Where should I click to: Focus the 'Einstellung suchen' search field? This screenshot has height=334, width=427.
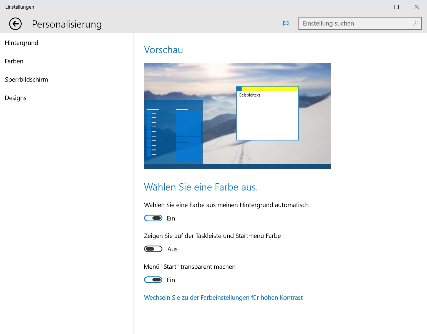(x=360, y=23)
